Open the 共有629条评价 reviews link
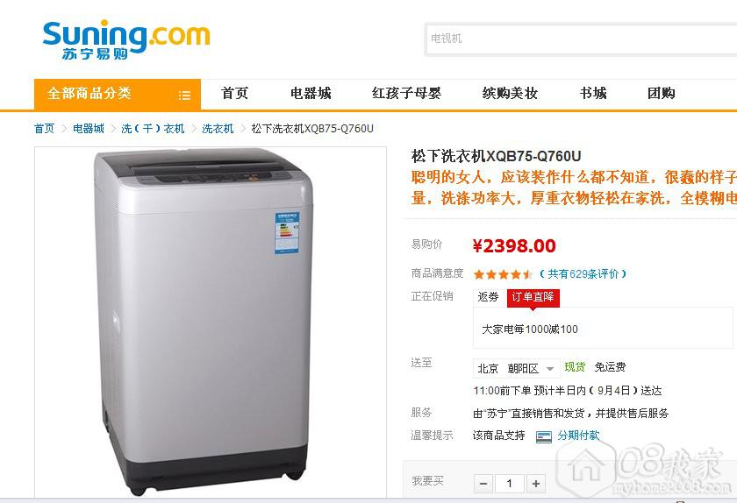This screenshot has height=503, width=737. [x=583, y=273]
